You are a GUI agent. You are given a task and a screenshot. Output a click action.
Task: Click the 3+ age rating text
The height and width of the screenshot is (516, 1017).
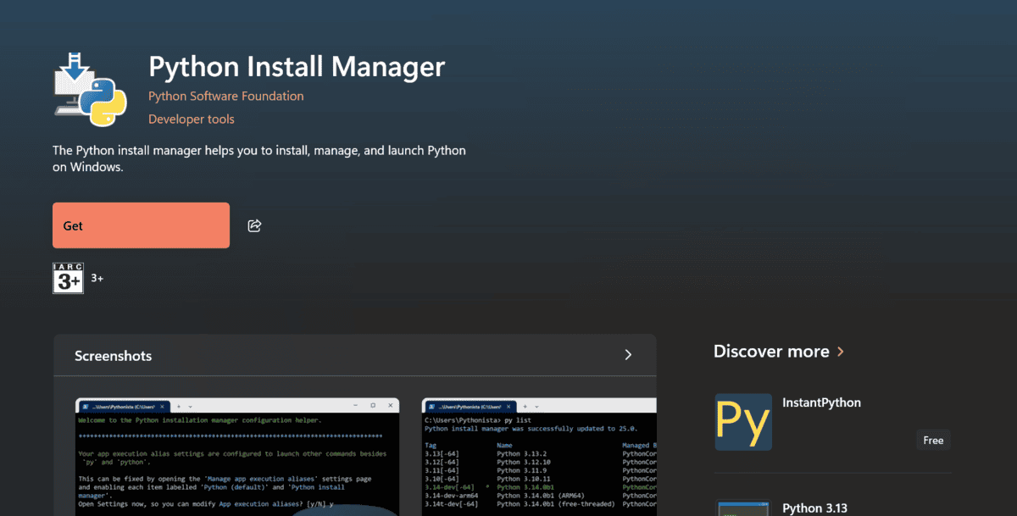(x=97, y=278)
